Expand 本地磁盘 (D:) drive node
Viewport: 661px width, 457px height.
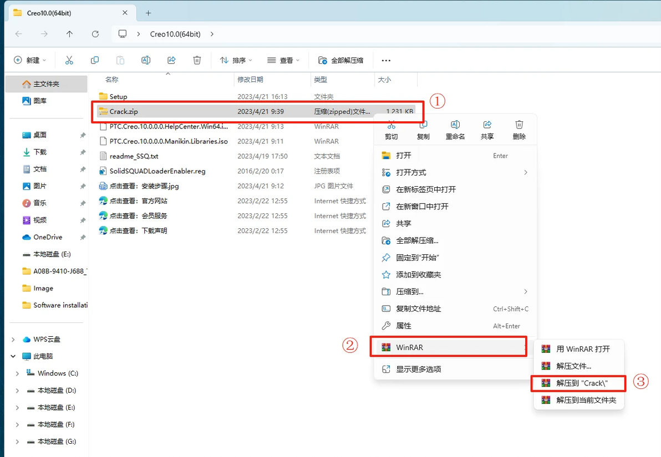click(17, 391)
